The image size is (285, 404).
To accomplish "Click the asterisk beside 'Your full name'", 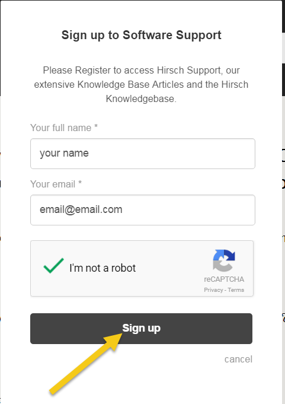I will pyautogui.click(x=95, y=126).
